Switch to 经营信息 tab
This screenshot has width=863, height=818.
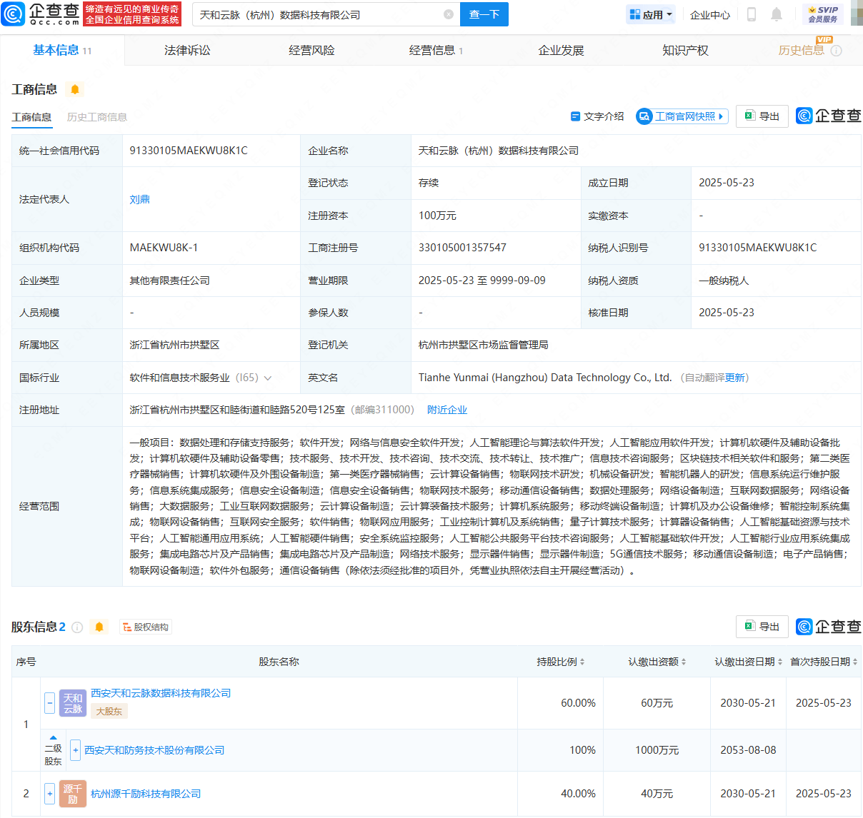436,51
